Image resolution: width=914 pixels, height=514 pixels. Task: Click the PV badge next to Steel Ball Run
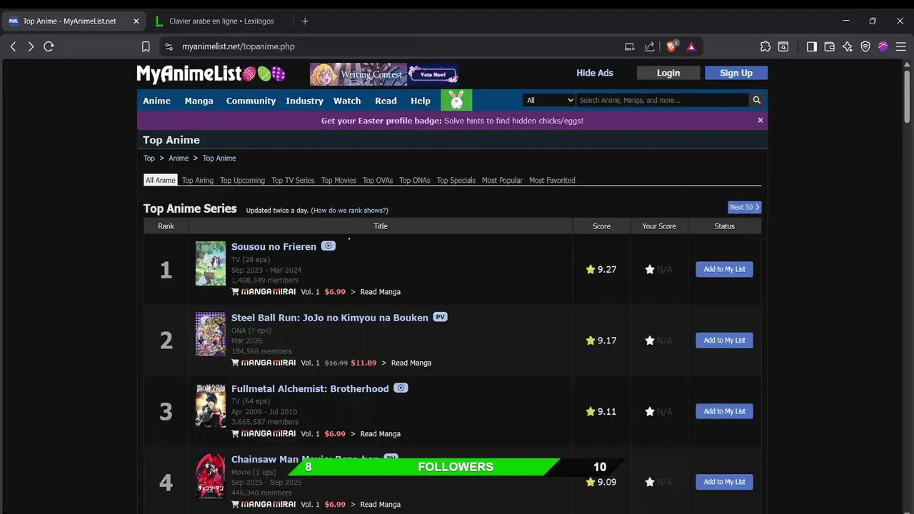[441, 317]
